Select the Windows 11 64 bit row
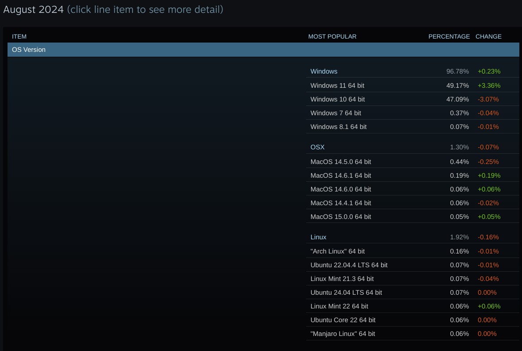This screenshot has width=522, height=351. tap(413, 85)
